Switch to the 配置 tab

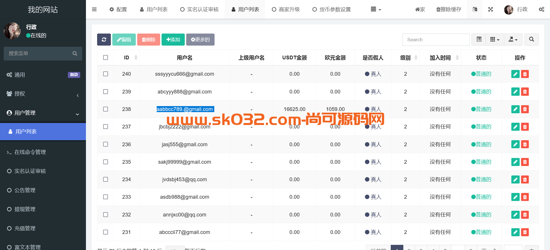click(x=118, y=9)
